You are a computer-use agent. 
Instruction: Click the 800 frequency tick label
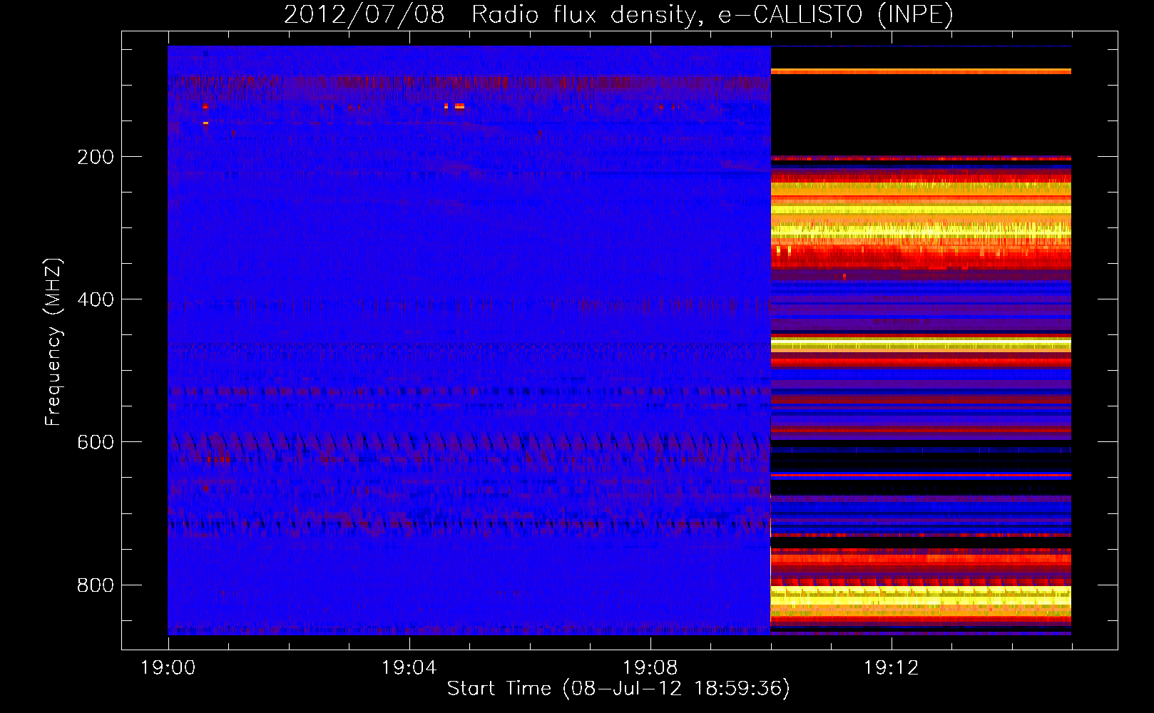[x=96, y=585]
